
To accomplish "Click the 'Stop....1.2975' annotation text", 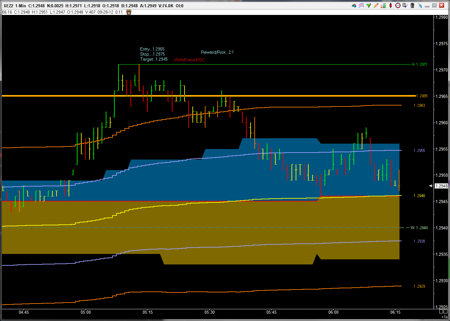I will point(152,54).
